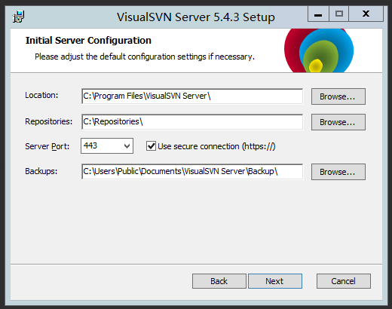Image resolution: width=392 pixels, height=309 pixels.
Task: Go to the Next setup step
Action: [x=275, y=281]
